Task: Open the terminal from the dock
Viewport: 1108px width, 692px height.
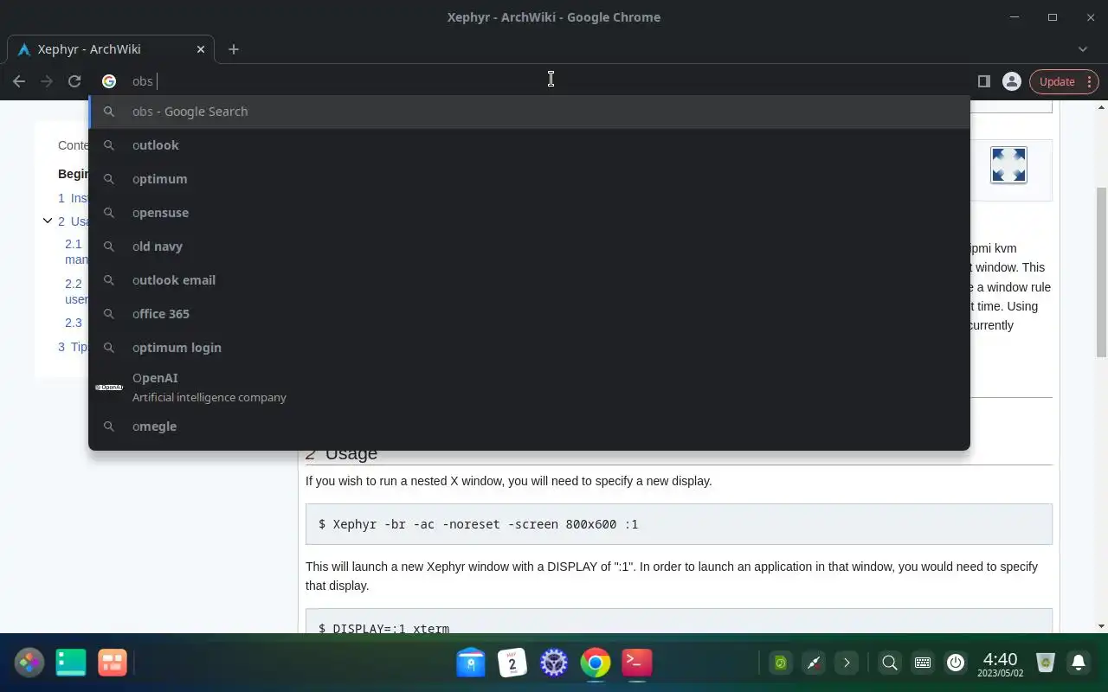Action: tap(637, 663)
